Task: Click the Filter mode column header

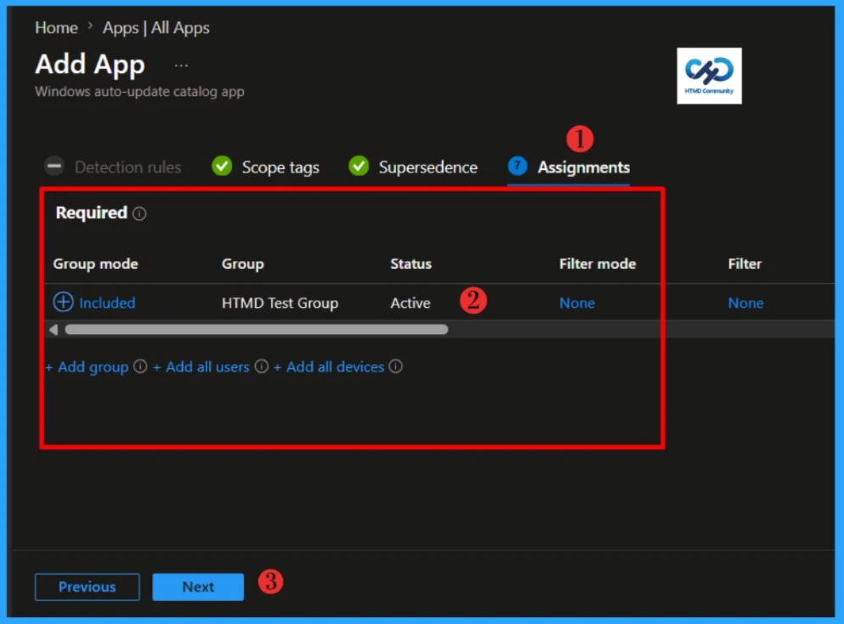Action: pos(598,264)
